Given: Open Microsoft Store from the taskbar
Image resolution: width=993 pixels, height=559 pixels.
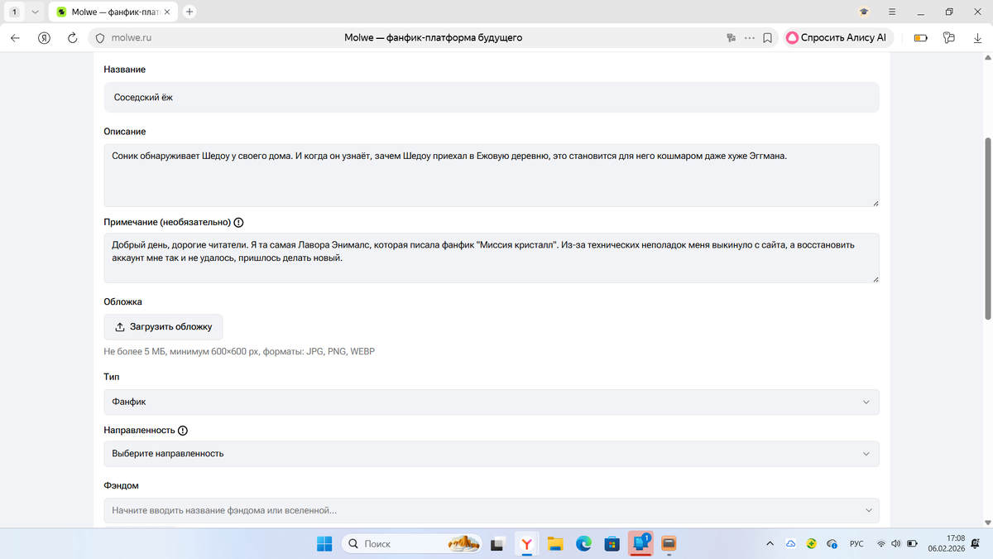Looking at the screenshot, I should coord(612,543).
